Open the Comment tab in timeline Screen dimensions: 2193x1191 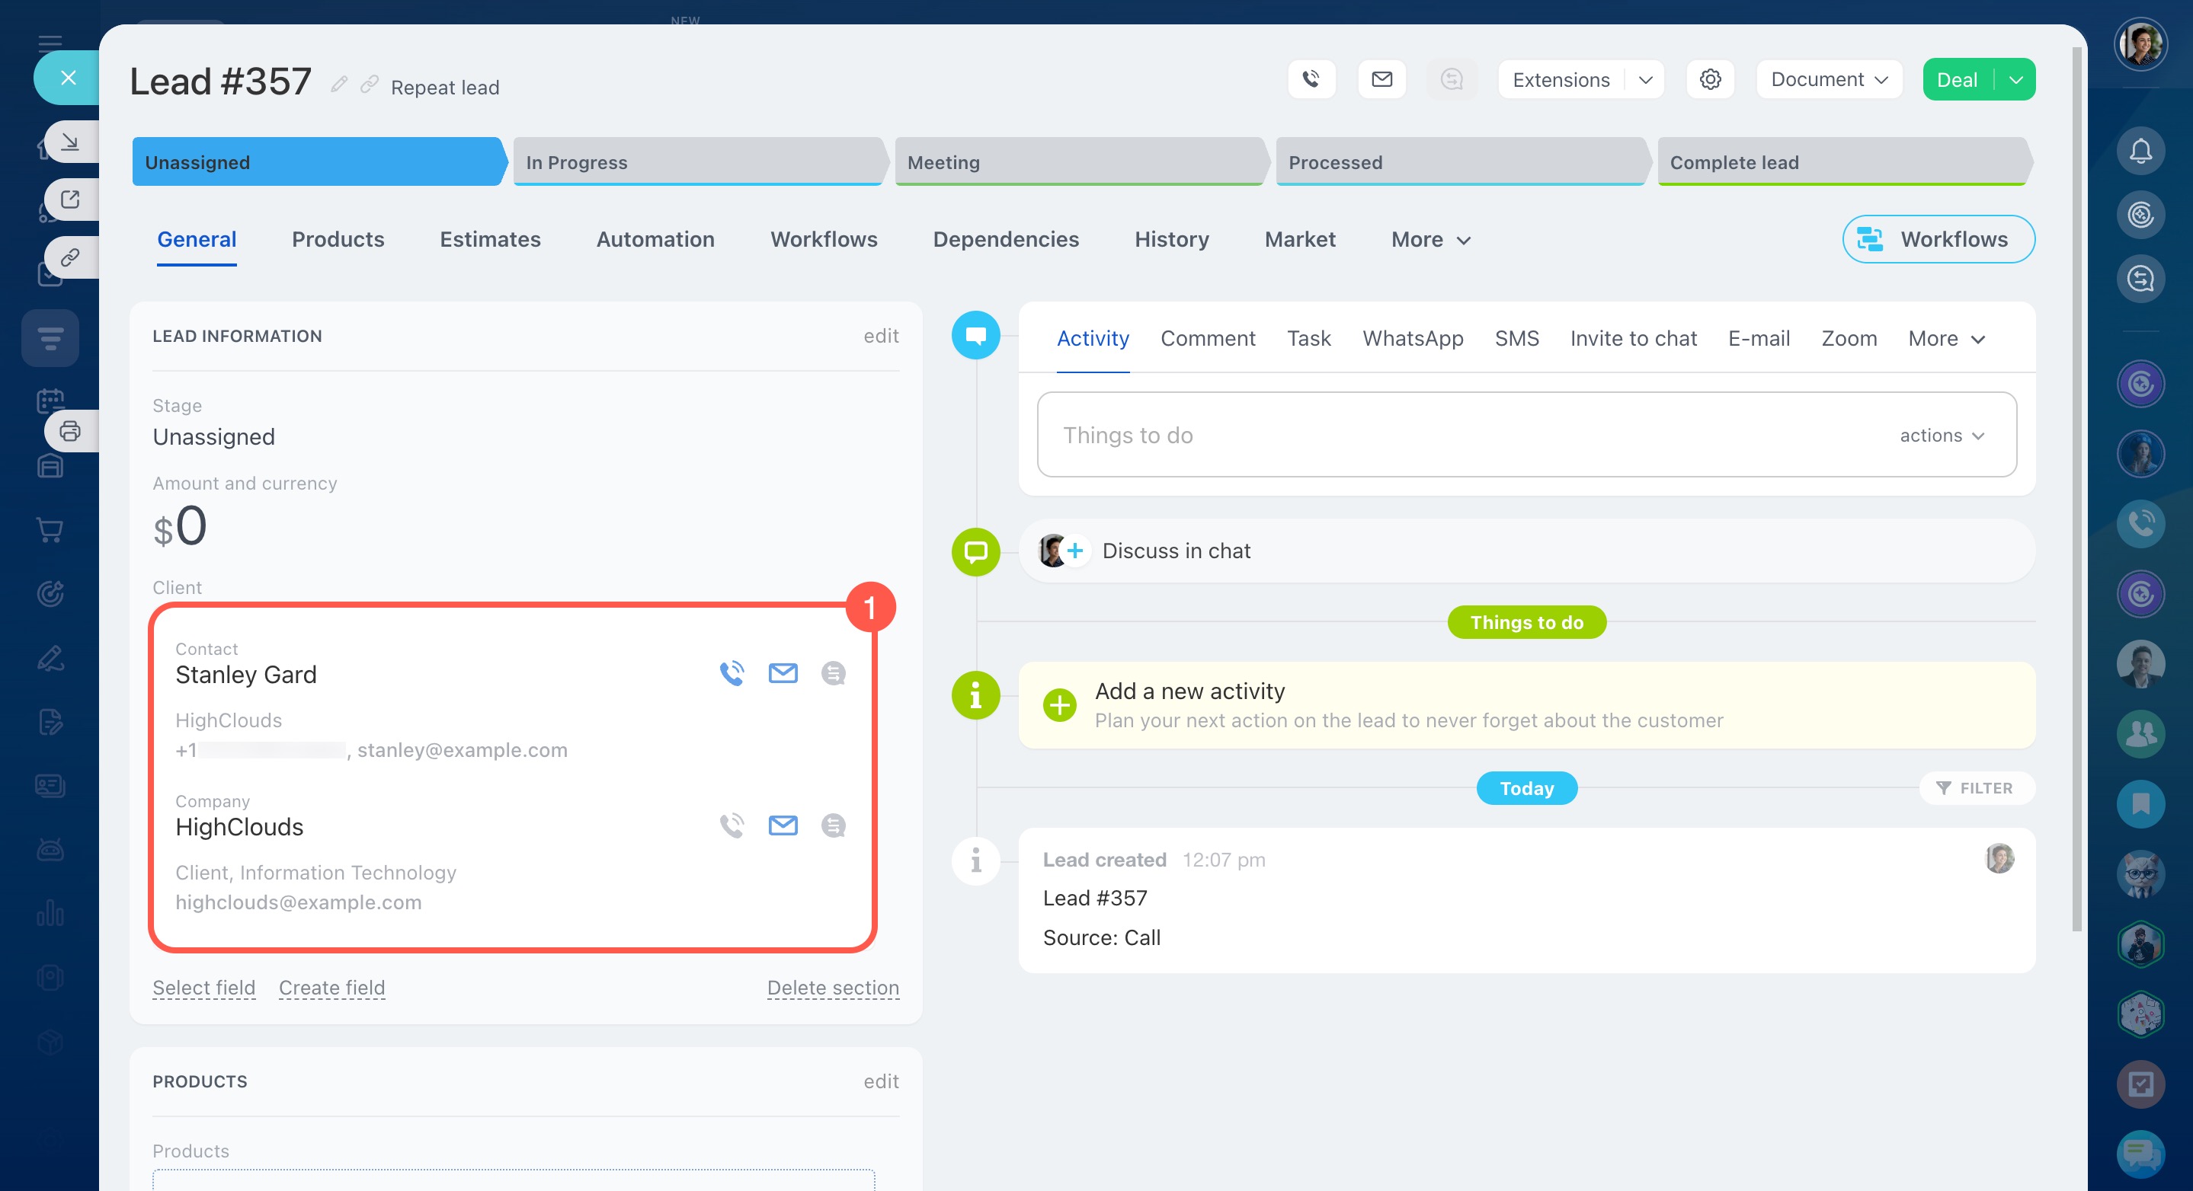[1207, 339]
